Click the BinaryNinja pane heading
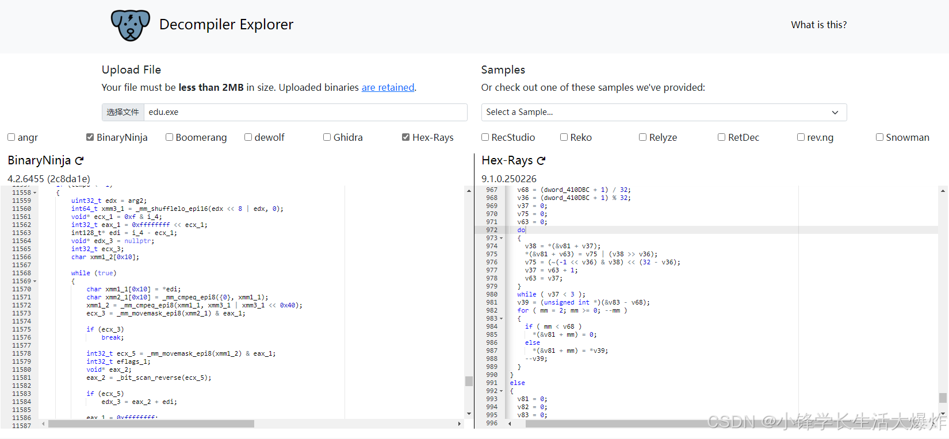Viewport: 949px width, 439px height. tap(39, 160)
